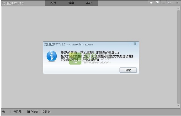This screenshot has width=181, height=116.
Task: Click the 确定 button in the dialog
Action: click(x=128, y=70)
